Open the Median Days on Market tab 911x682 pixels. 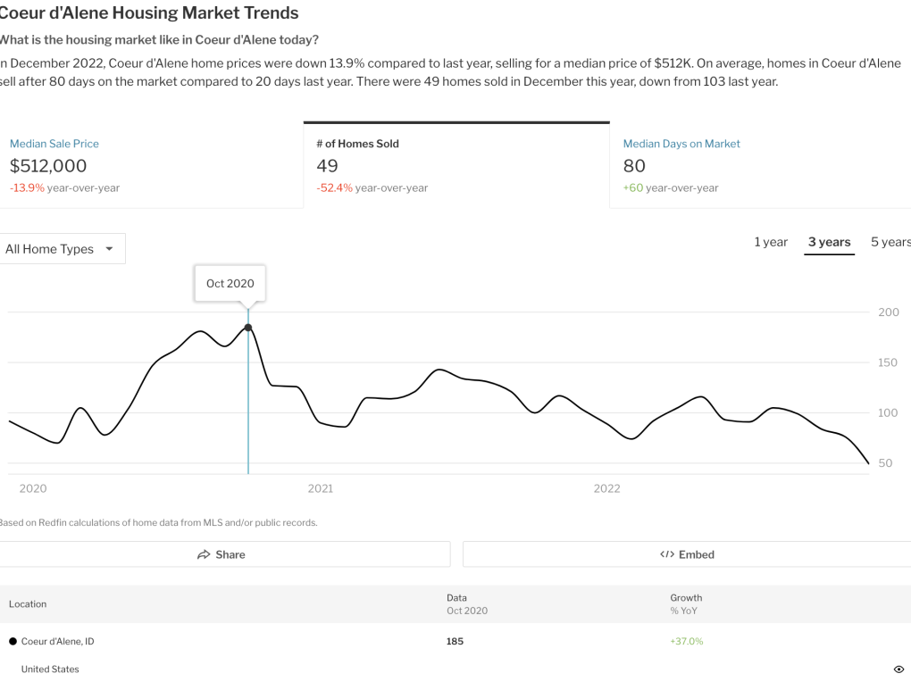[x=681, y=144]
